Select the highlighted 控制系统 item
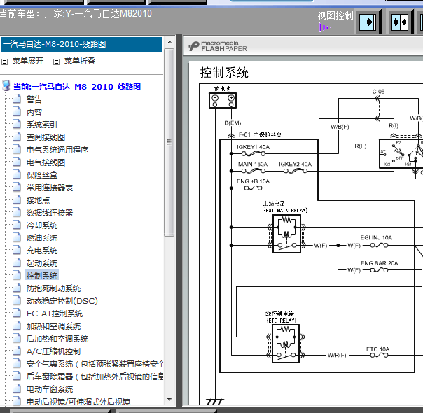Screen dimensions: 423x413 point(42,276)
